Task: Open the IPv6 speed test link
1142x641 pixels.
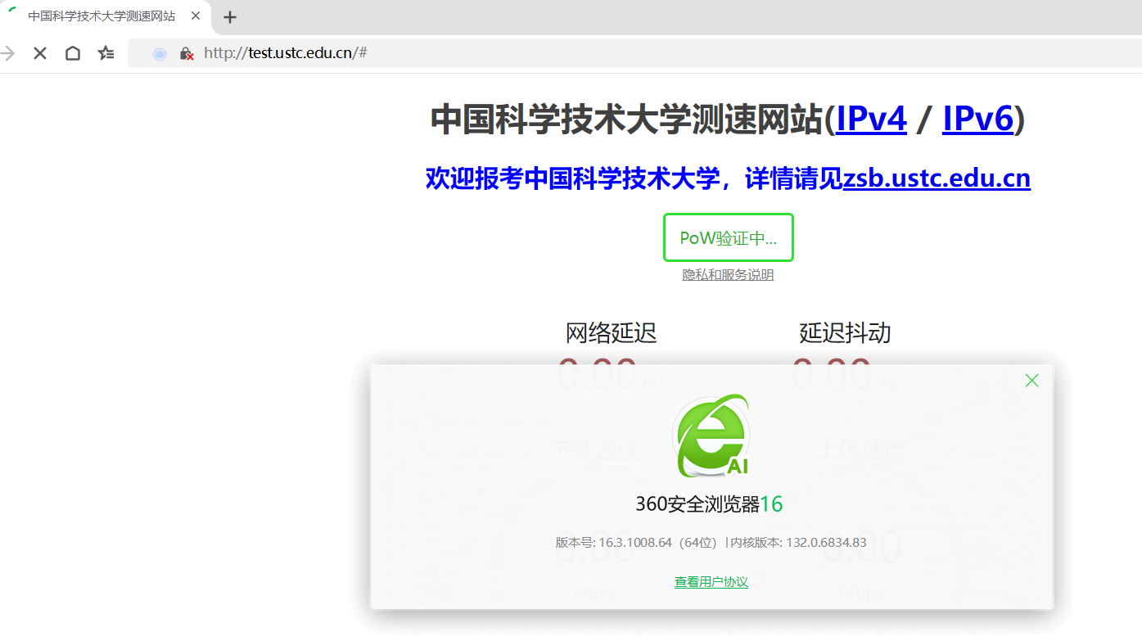Action: (x=978, y=120)
